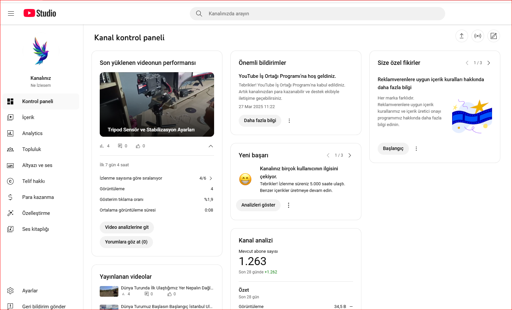Viewport: 512px width, 310px height.
Task: Click the Telif hakkı copyright icon
Action: (x=10, y=181)
